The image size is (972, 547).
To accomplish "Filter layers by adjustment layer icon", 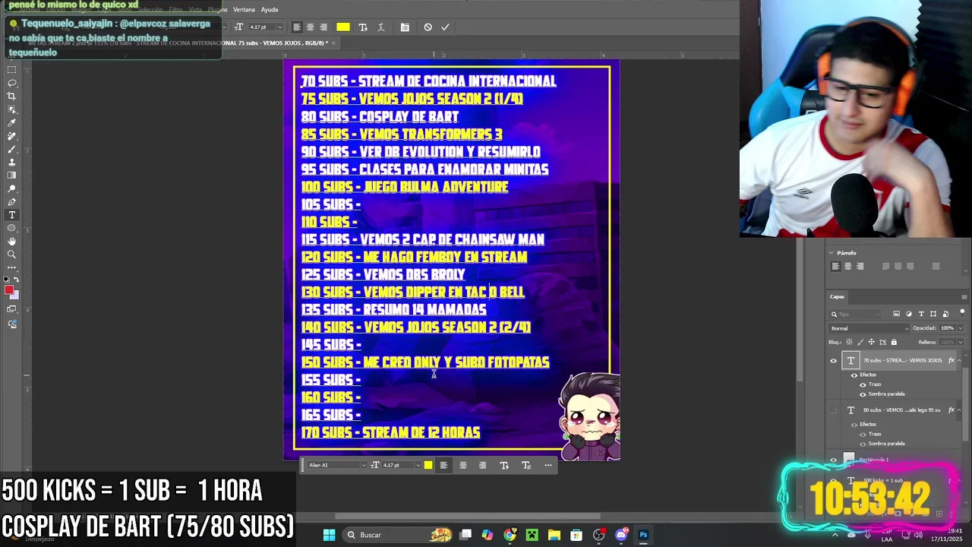I will [x=909, y=314].
